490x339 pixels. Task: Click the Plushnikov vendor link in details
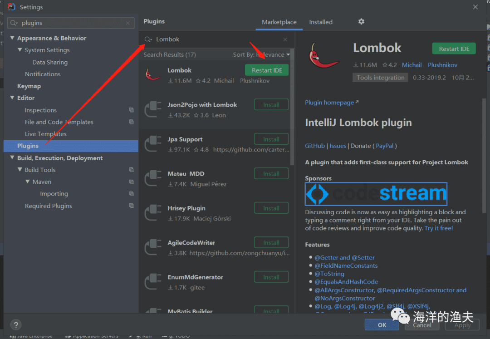tap(442, 65)
